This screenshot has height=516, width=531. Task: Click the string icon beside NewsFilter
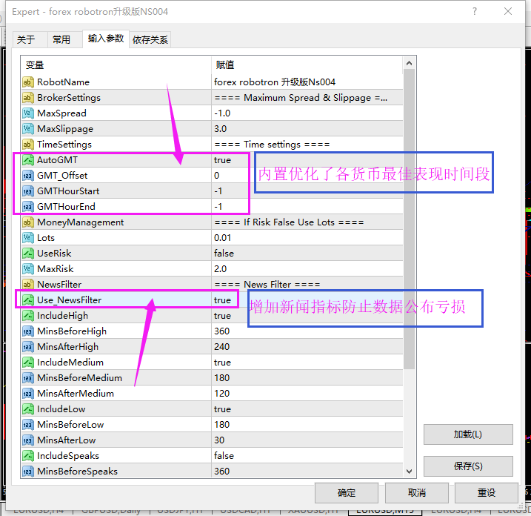(27, 285)
